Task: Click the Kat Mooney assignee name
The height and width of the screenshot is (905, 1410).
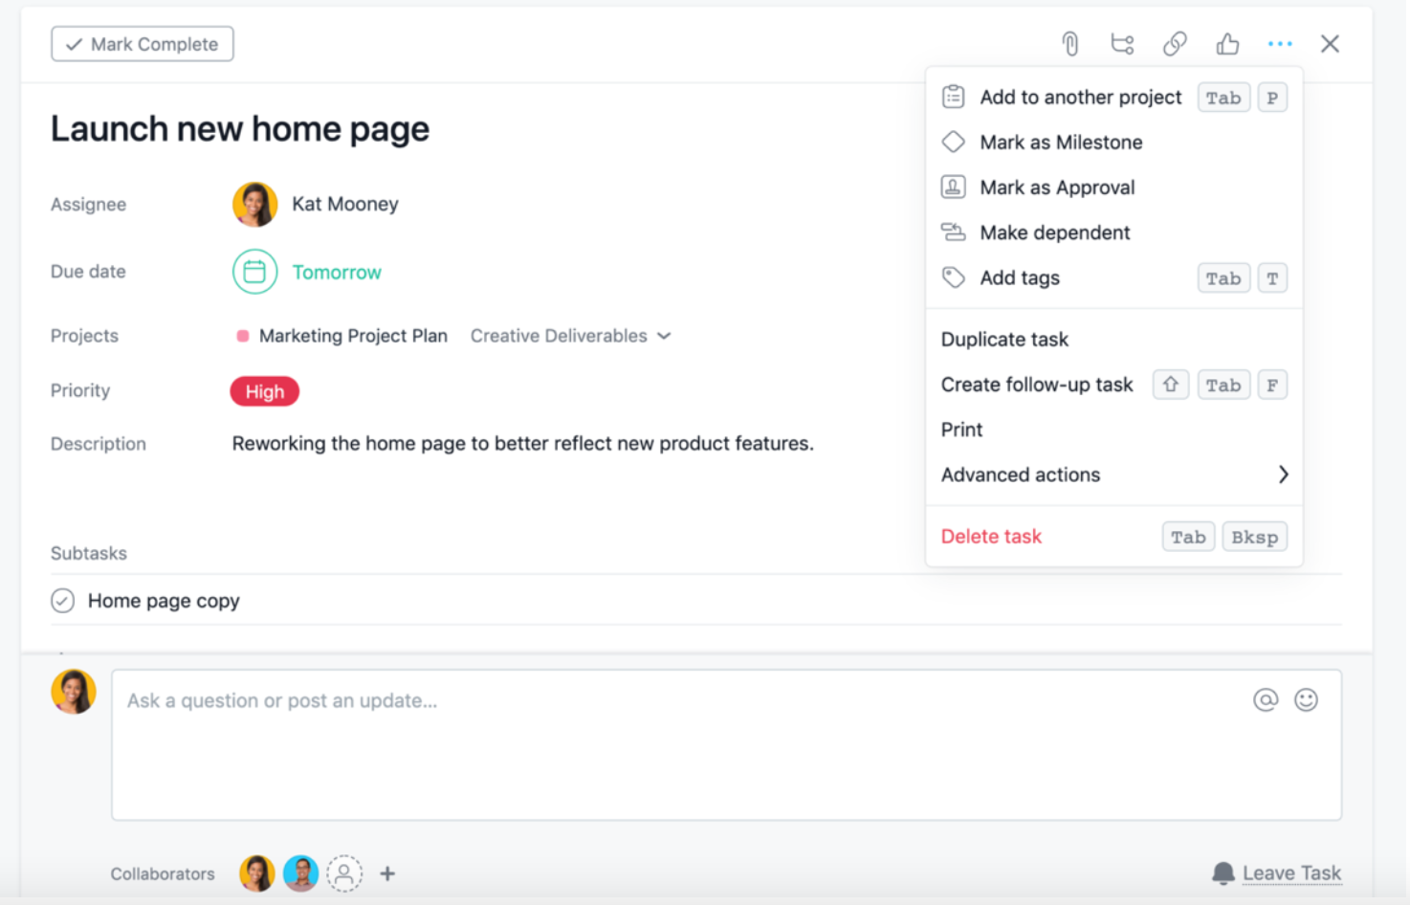Action: click(x=345, y=204)
